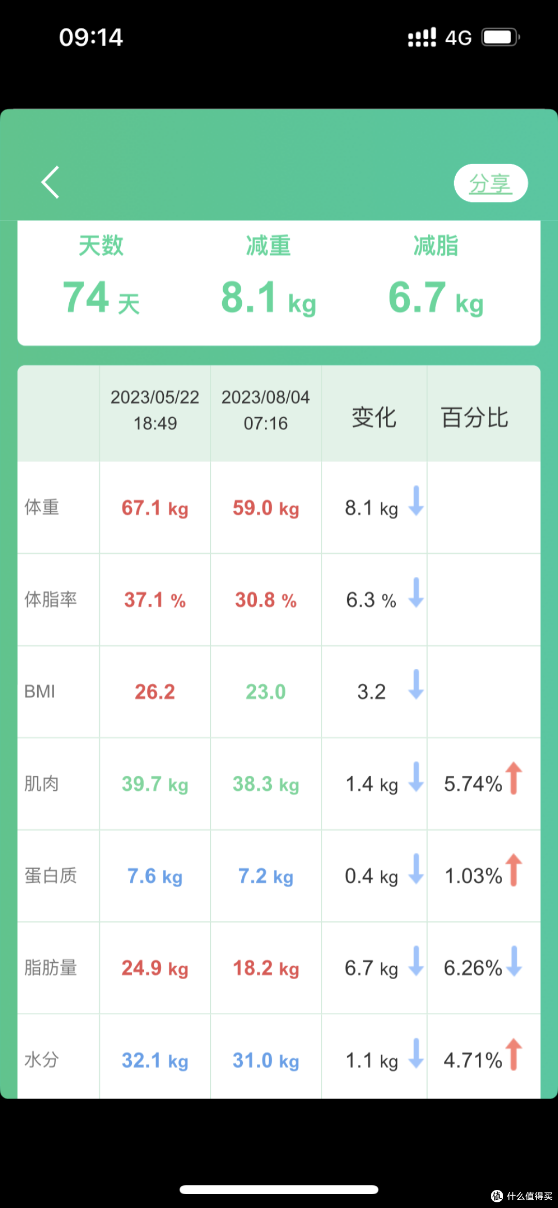558x1208 pixels.
Task: Tap the battery icon in status bar
Action: 501,37
